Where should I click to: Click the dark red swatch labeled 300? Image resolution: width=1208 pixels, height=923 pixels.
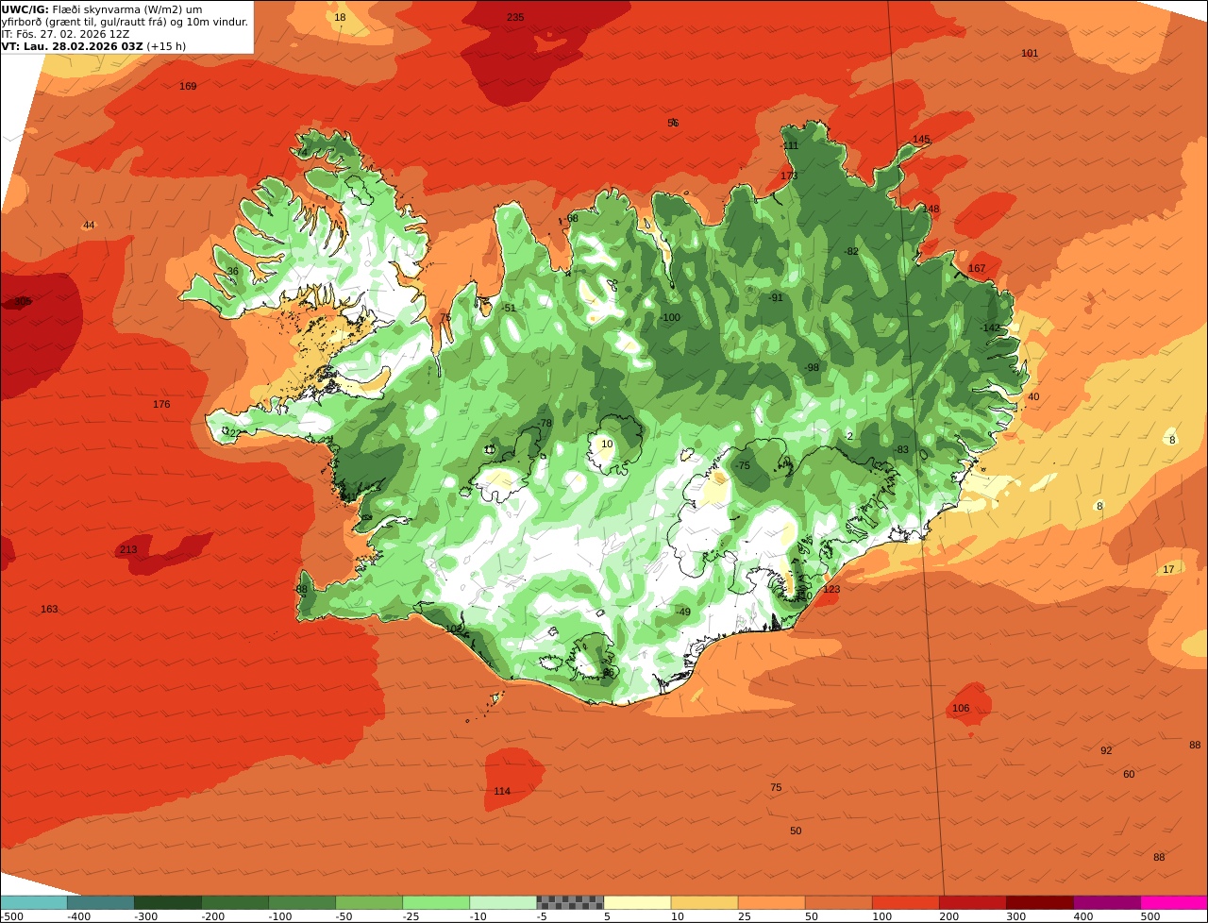click(x=1039, y=902)
